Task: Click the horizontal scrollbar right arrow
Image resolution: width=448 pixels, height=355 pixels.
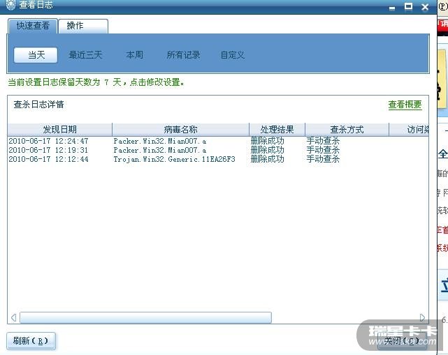Action: [x=422, y=317]
